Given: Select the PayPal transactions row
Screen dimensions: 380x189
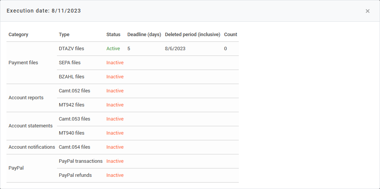Looking at the screenshot, I should click(80, 161).
